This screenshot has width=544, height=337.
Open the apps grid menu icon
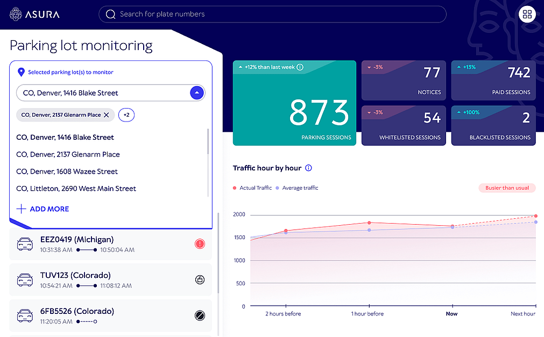[527, 15]
